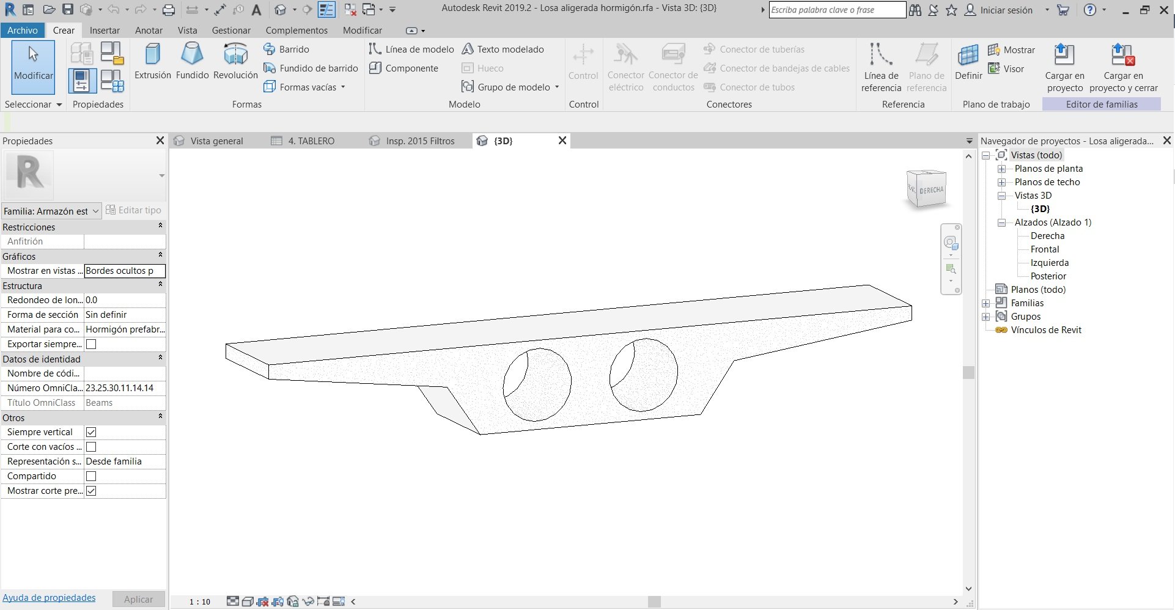
Task: Click the search keyword input field
Action: (x=837, y=10)
